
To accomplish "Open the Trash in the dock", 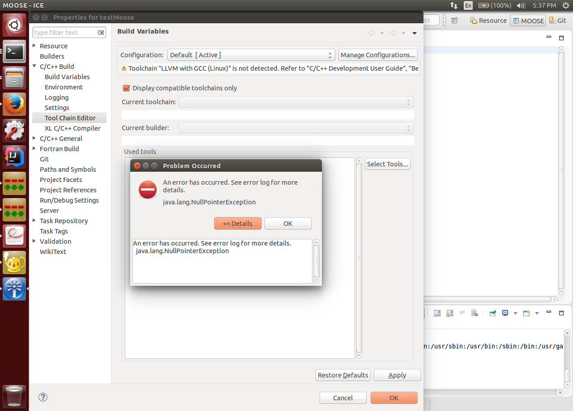I will click(14, 396).
